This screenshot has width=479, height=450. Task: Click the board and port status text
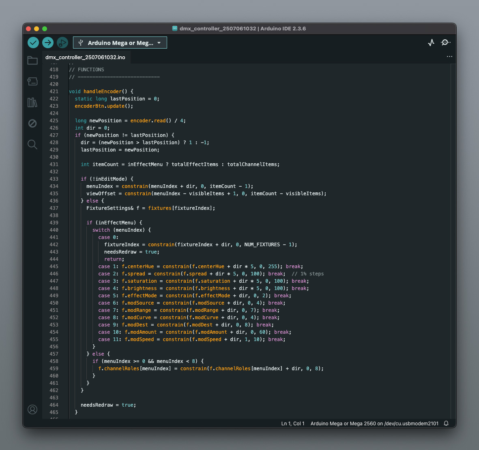point(374,423)
